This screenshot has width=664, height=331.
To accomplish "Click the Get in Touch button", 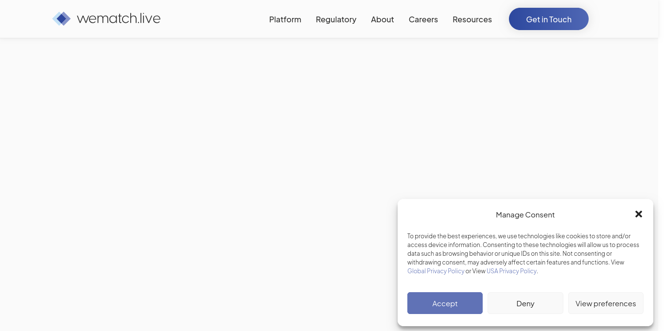I will 549,19.
